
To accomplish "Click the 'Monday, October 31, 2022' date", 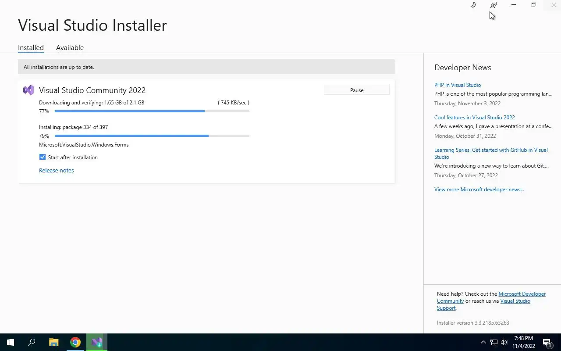I will pos(465,136).
